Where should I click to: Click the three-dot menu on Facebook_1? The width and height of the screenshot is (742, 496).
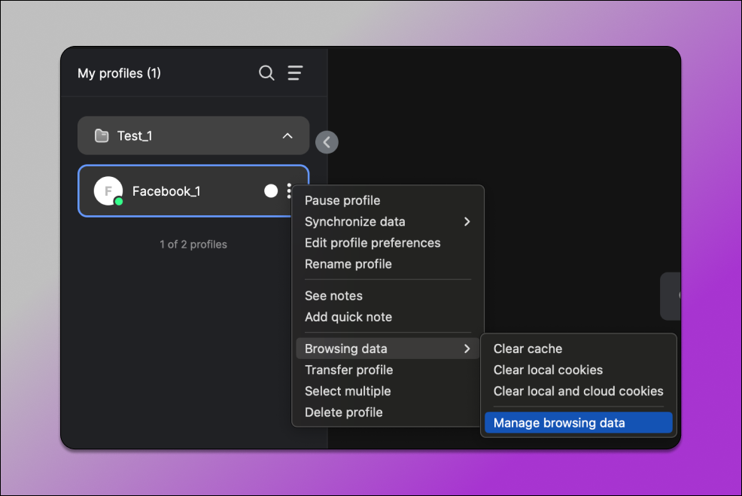pyautogui.click(x=289, y=191)
